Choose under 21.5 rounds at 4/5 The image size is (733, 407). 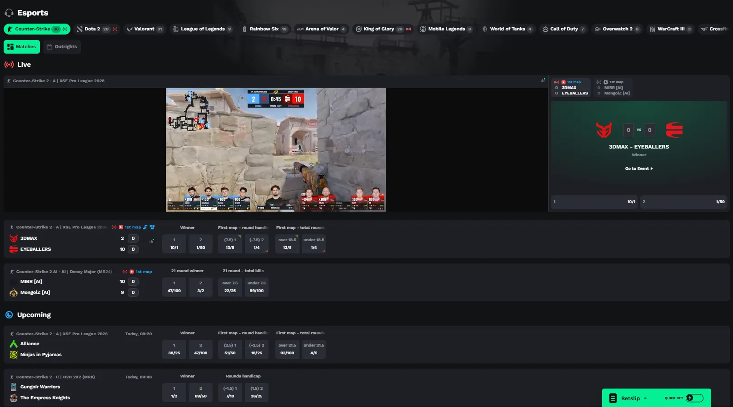pos(314,349)
